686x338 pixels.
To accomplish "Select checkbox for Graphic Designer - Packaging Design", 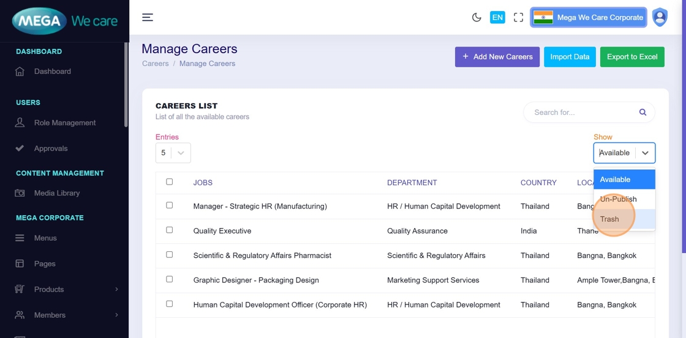I will point(170,279).
